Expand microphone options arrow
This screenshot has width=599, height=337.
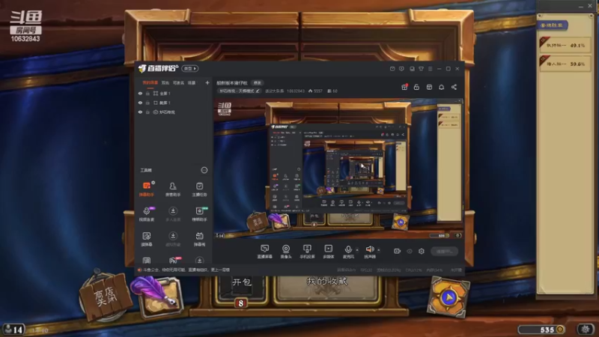[x=357, y=250]
